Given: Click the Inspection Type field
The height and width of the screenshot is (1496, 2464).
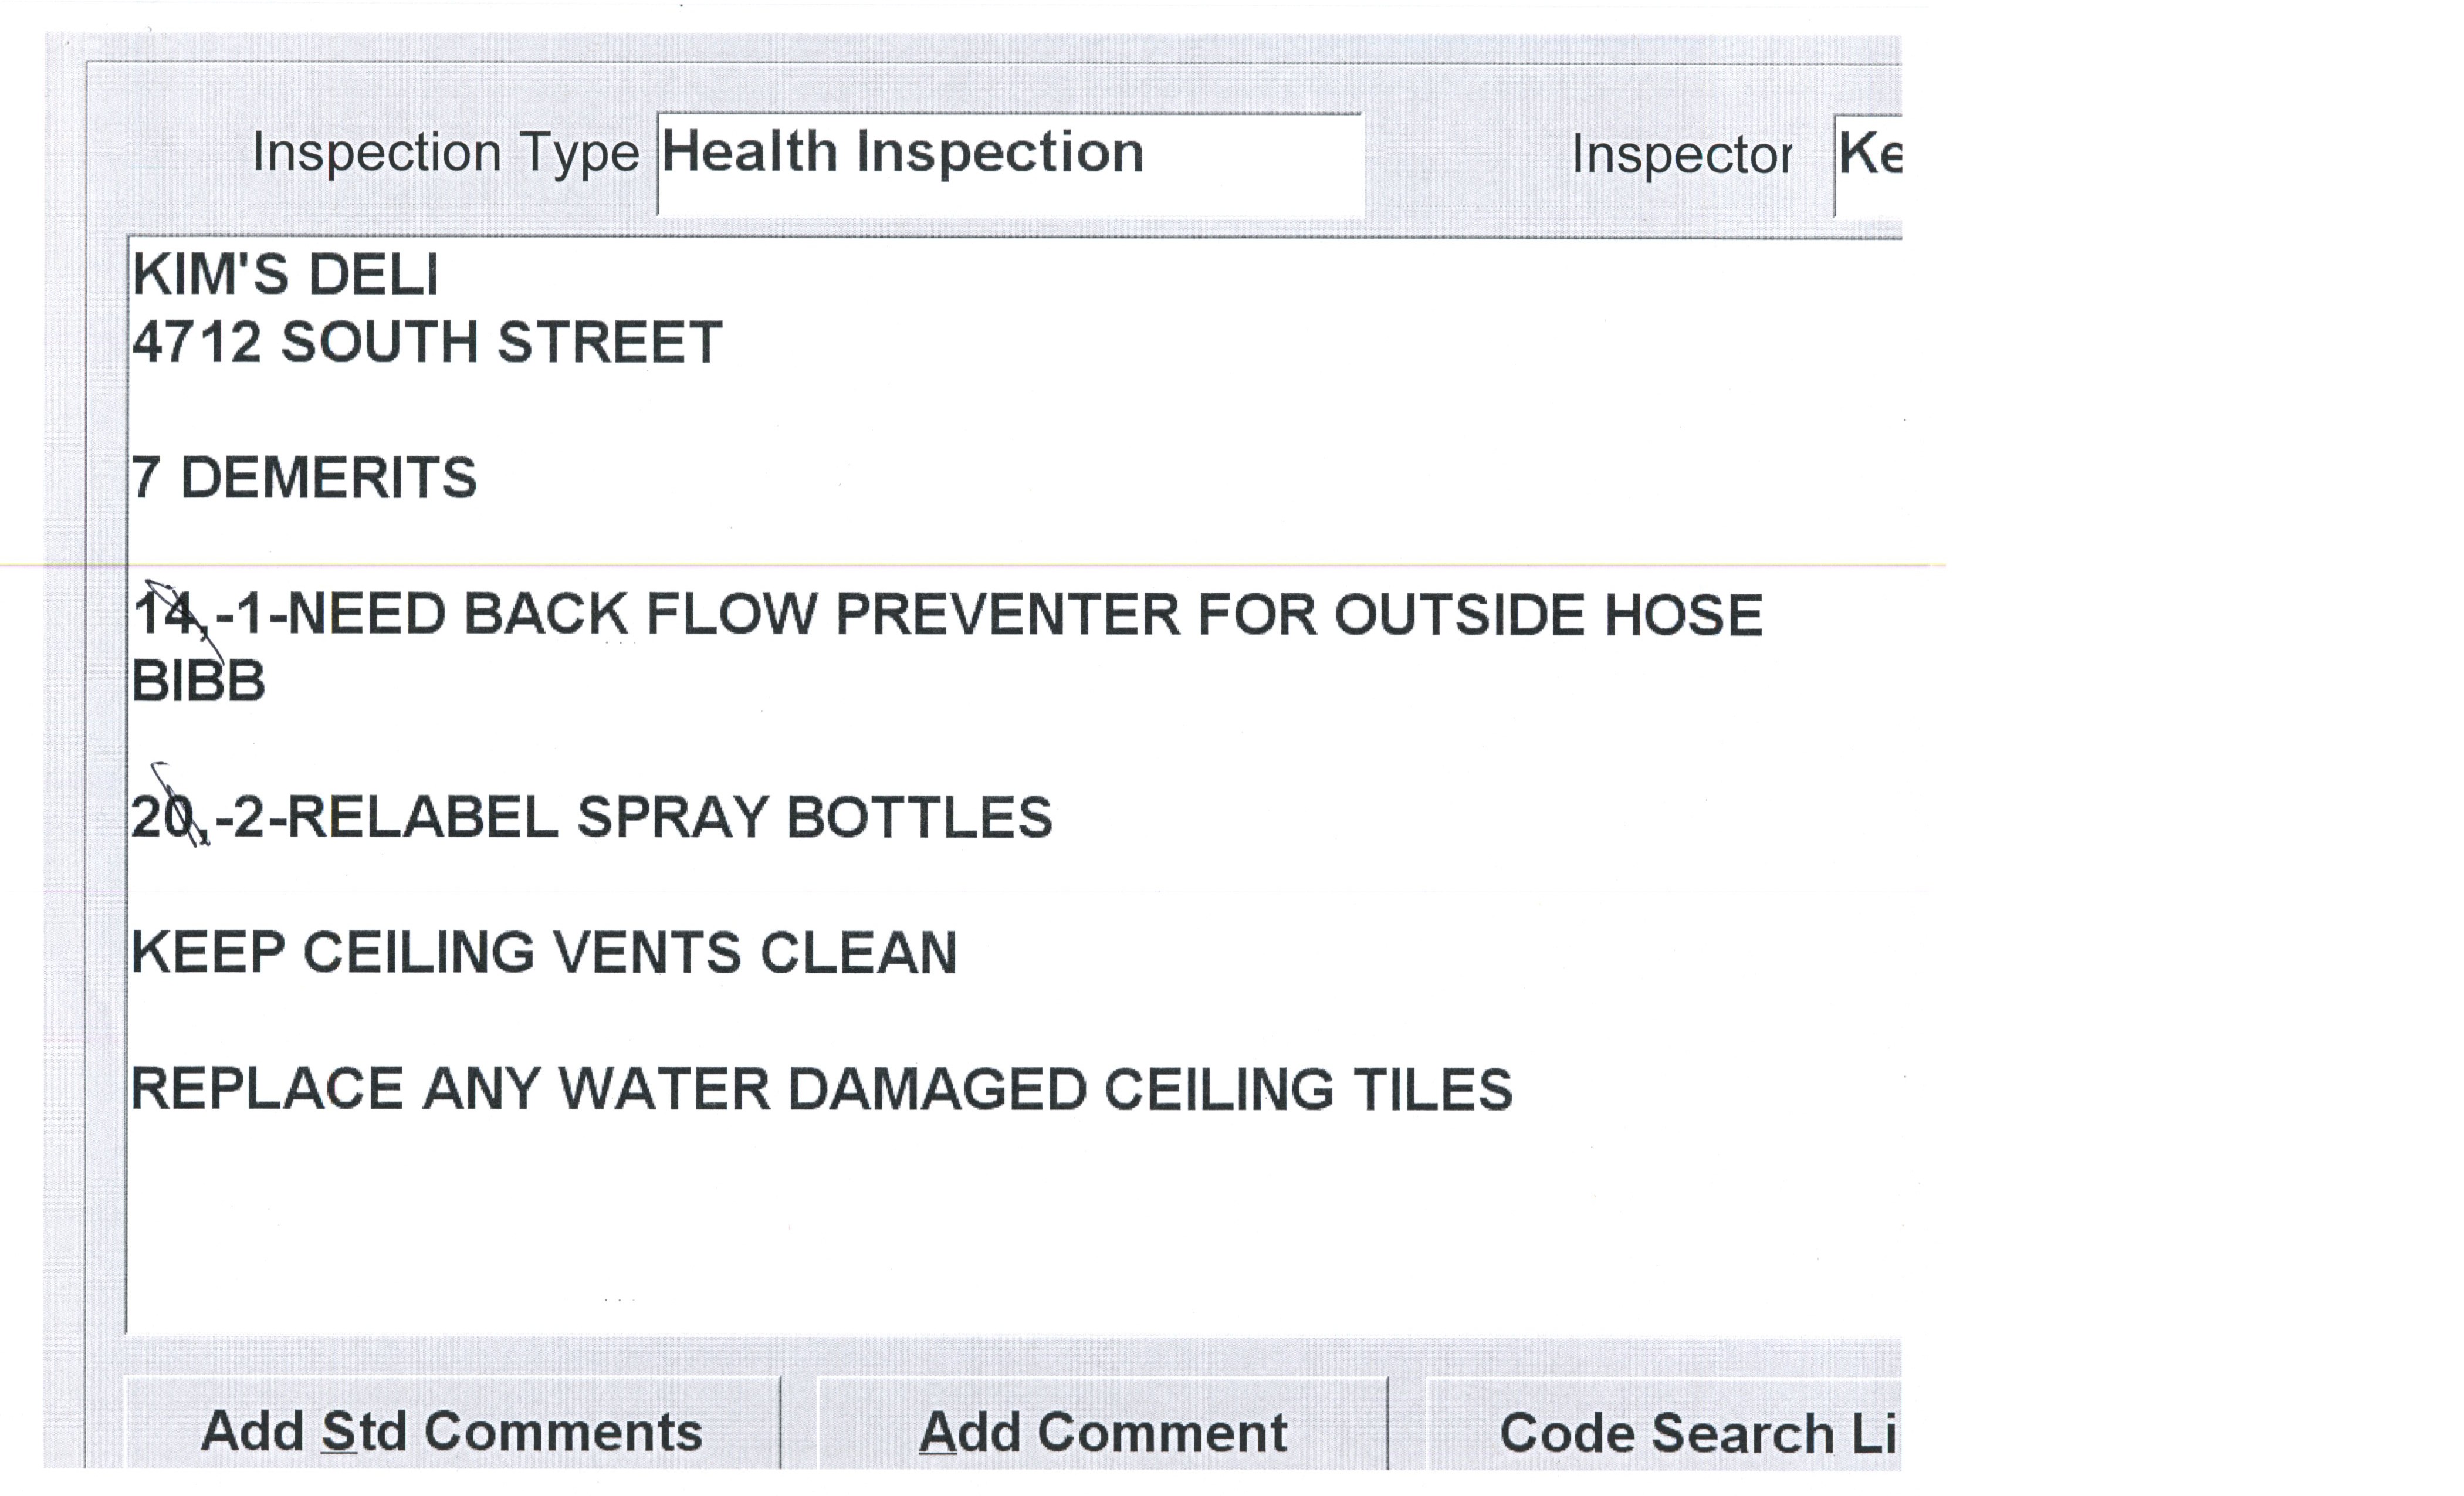Looking at the screenshot, I should (1010, 164).
